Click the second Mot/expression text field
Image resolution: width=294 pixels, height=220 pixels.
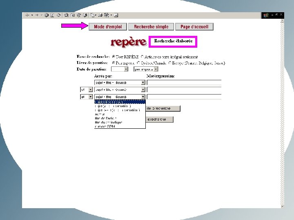coord(184,90)
